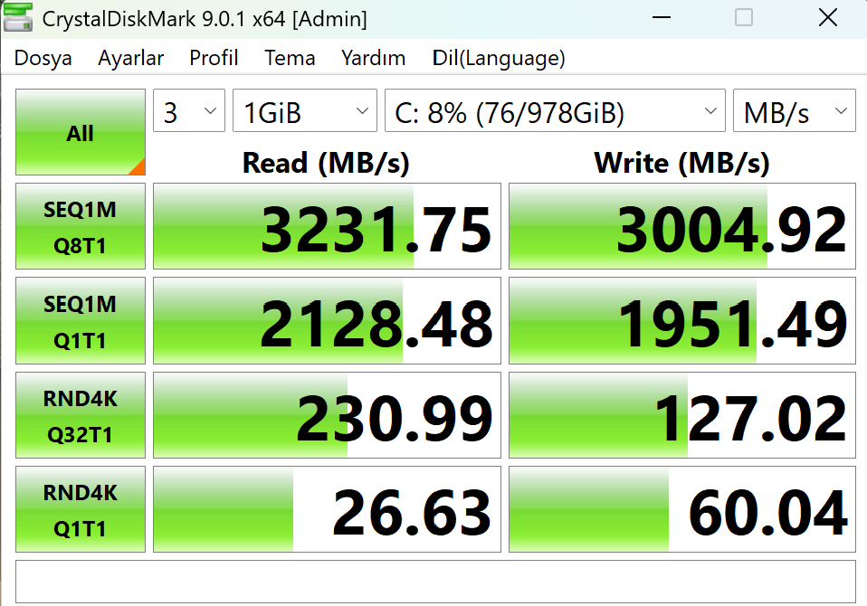Click the RND4K Q1T1 read value 26.63
This screenshot has height=606, width=867.
tap(327, 509)
